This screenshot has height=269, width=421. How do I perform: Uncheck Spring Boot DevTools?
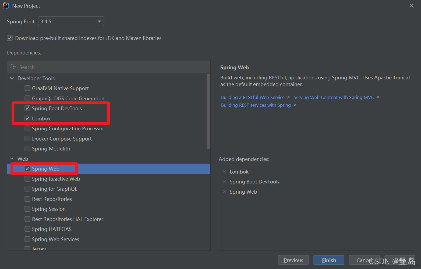27,108
